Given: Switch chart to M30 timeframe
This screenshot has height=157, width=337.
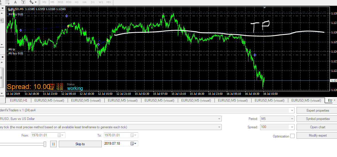Looking at the screenshot, I should coord(69,2).
